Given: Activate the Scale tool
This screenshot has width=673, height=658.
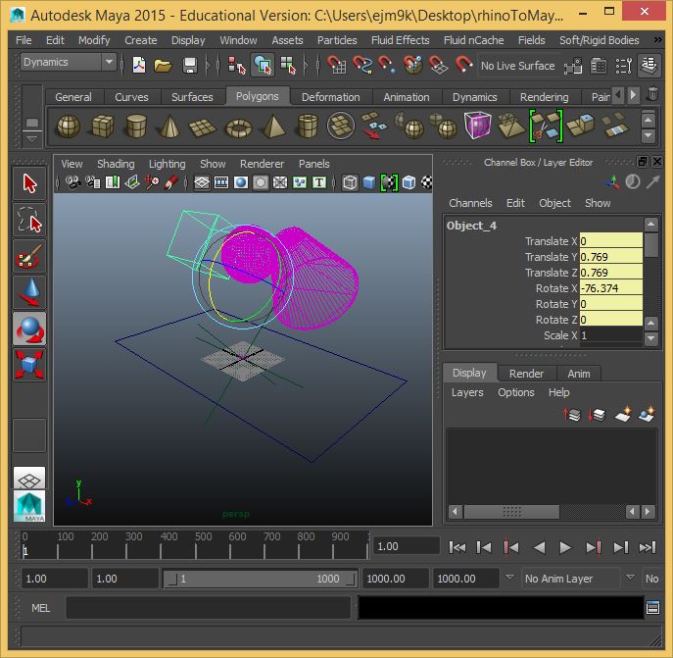Looking at the screenshot, I should coord(29,365).
